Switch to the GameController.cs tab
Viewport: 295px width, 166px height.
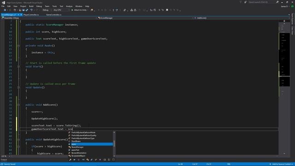click(x=53, y=15)
